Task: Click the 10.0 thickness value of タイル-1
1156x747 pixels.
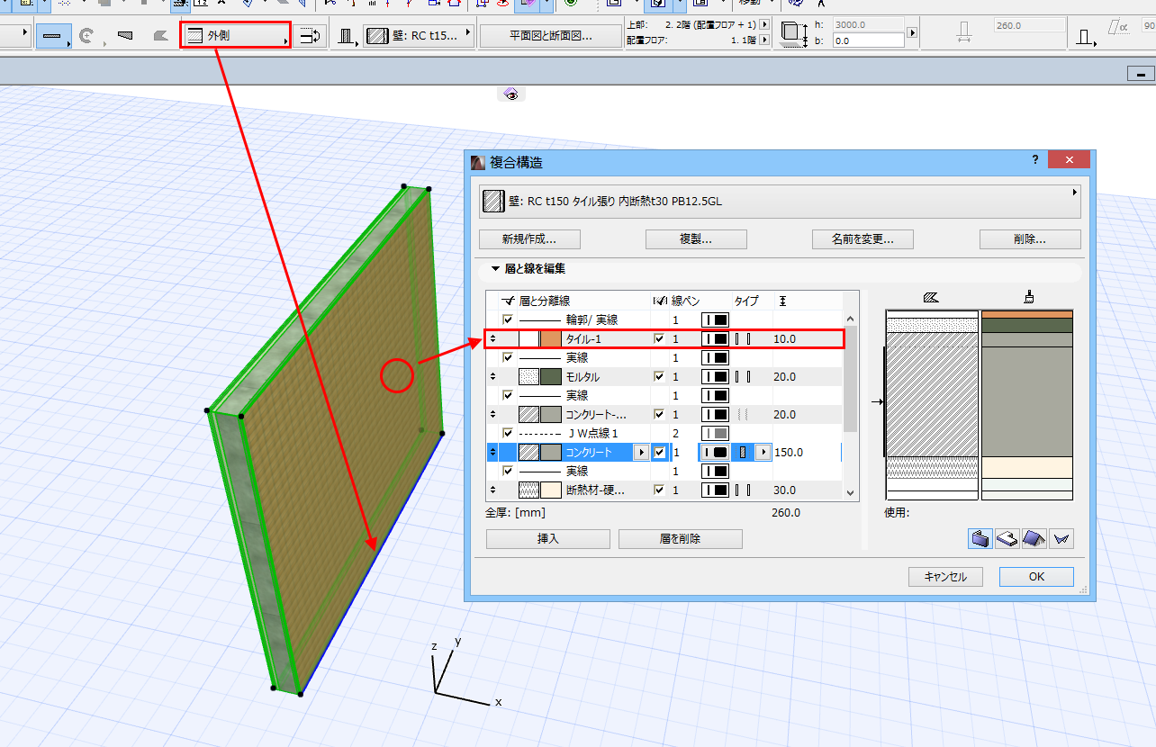Action: click(x=785, y=339)
